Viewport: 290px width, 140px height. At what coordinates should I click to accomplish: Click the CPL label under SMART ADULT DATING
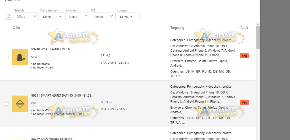[x=34, y=103]
